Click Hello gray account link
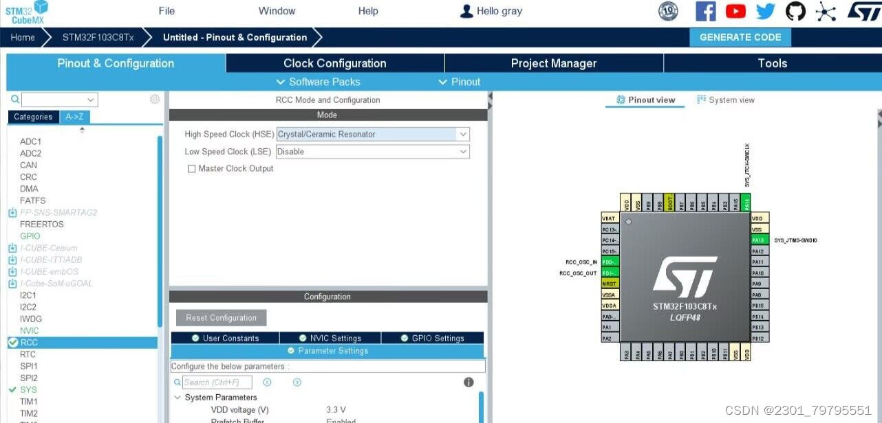This screenshot has height=423, width=882. click(x=499, y=11)
